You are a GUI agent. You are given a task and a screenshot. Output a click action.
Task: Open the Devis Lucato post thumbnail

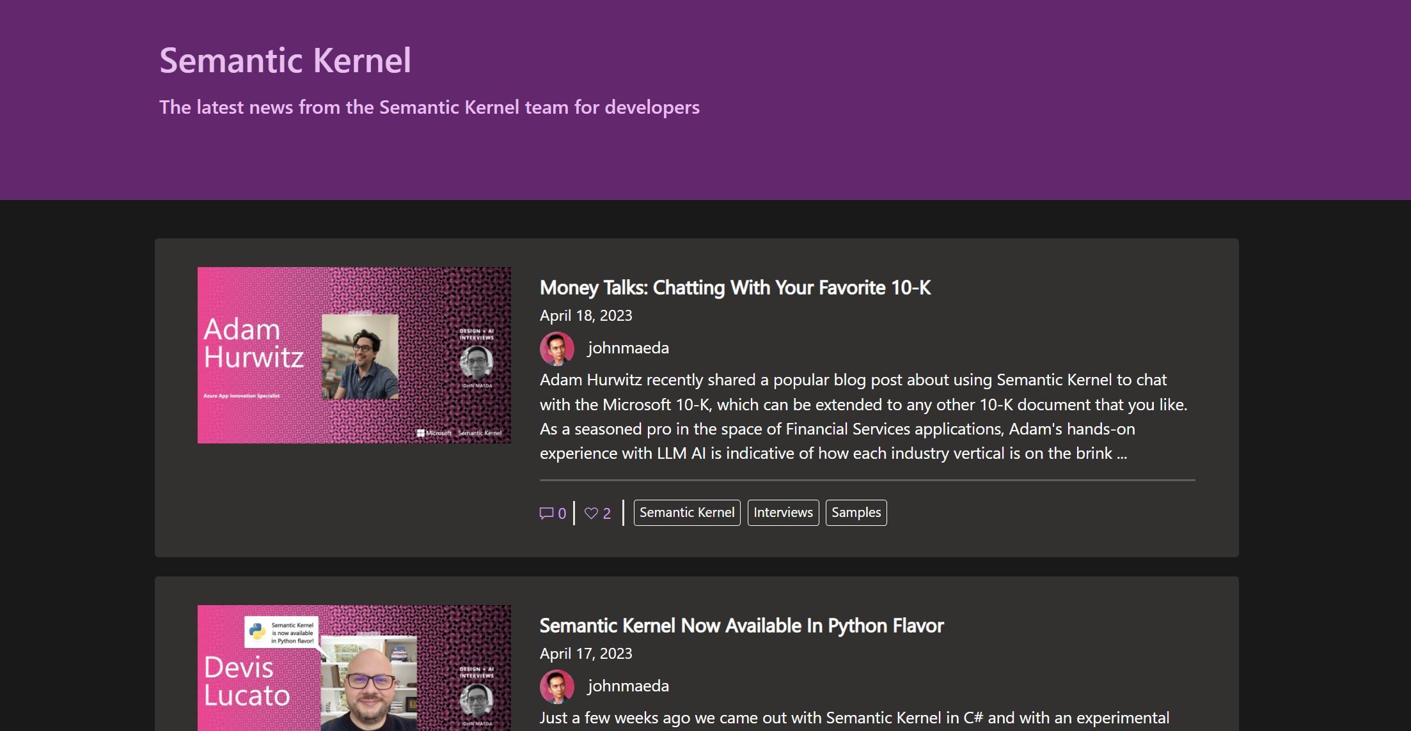[x=354, y=668]
